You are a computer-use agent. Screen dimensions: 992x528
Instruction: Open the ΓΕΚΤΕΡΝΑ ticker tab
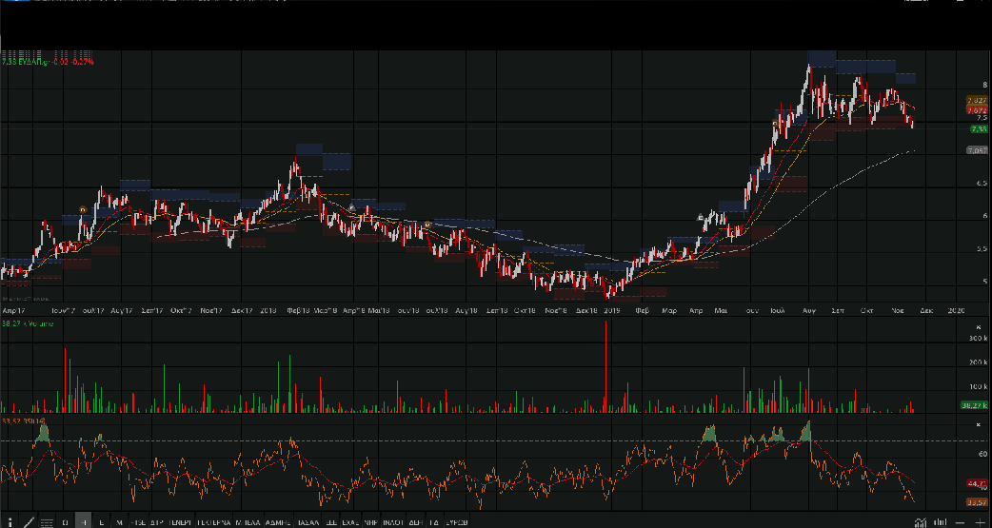pyautogui.click(x=214, y=521)
